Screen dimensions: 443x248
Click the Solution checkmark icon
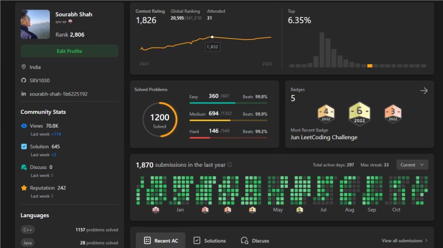(24, 146)
